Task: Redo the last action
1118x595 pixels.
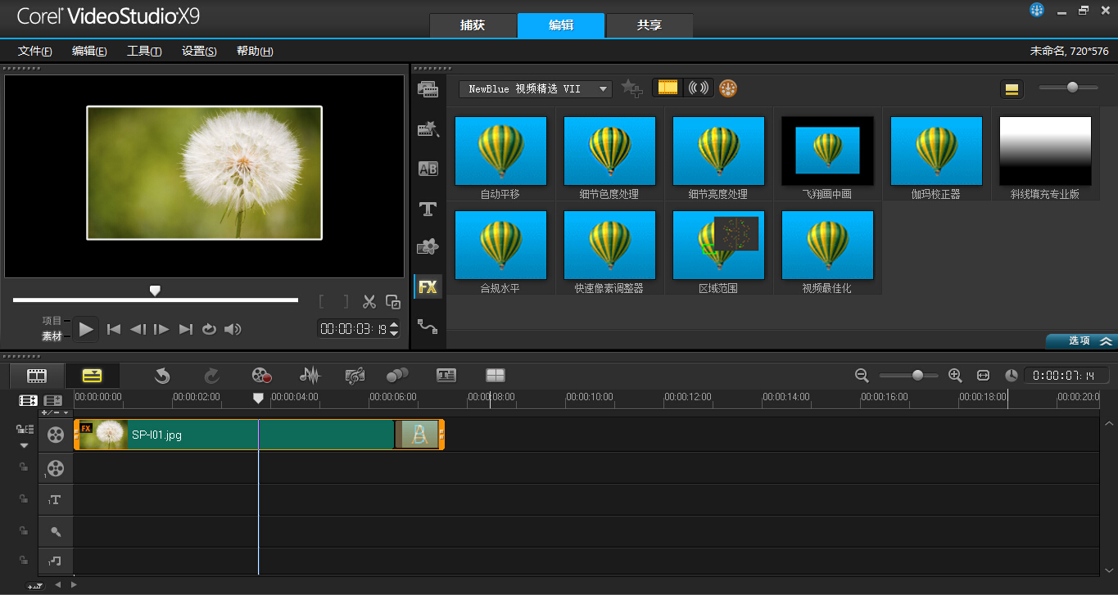Action: coord(211,376)
